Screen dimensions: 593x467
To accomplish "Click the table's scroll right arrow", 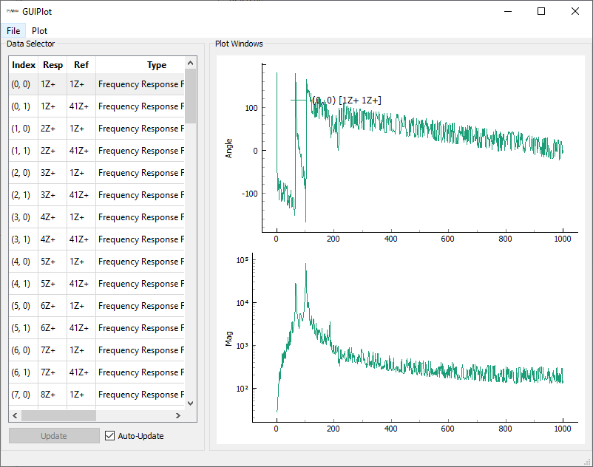I will tap(178, 415).
